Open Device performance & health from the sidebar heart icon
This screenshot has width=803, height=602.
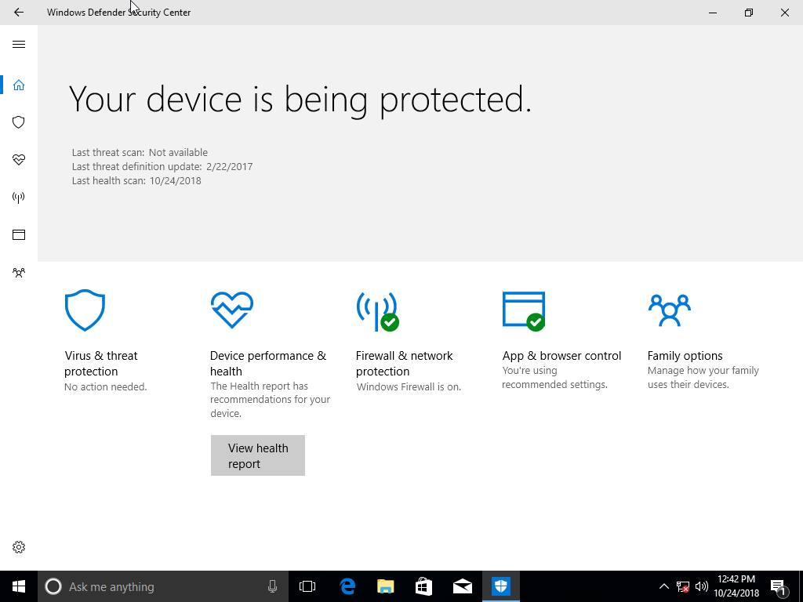[19, 160]
